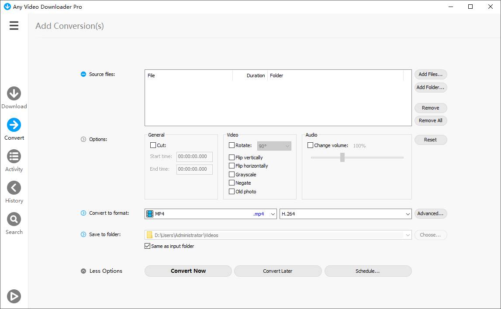Uncheck Same as input folder

tap(147, 246)
